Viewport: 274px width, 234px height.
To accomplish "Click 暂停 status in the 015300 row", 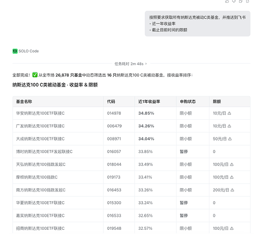I will (x=184, y=203).
